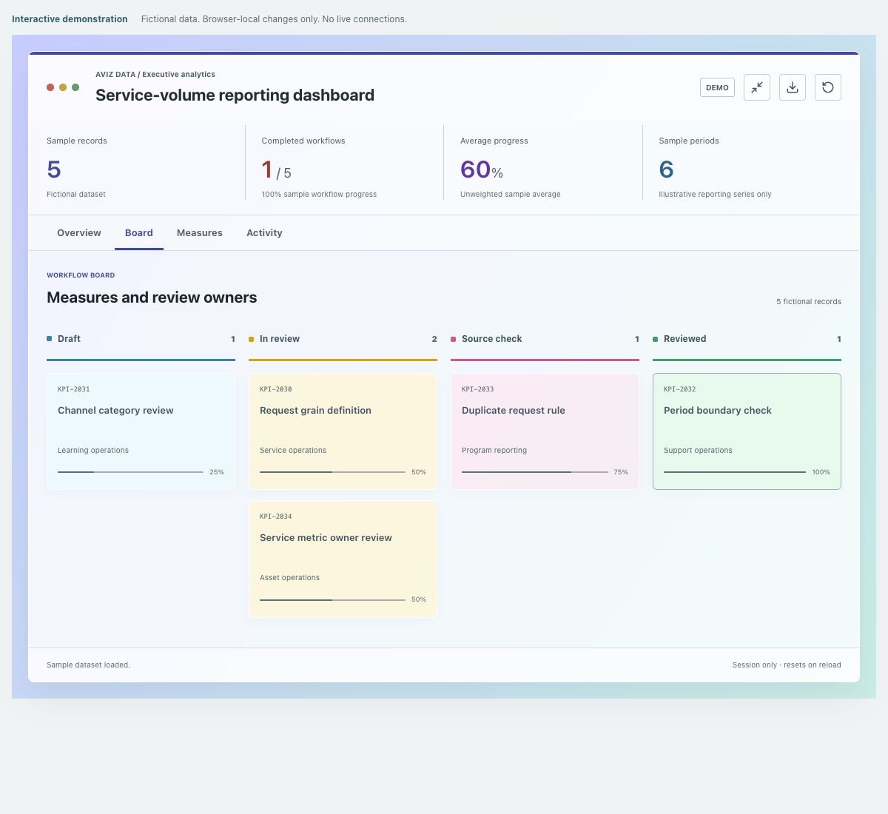The width and height of the screenshot is (888, 814).
Task: Click the yellow window dot
Action: [63, 87]
